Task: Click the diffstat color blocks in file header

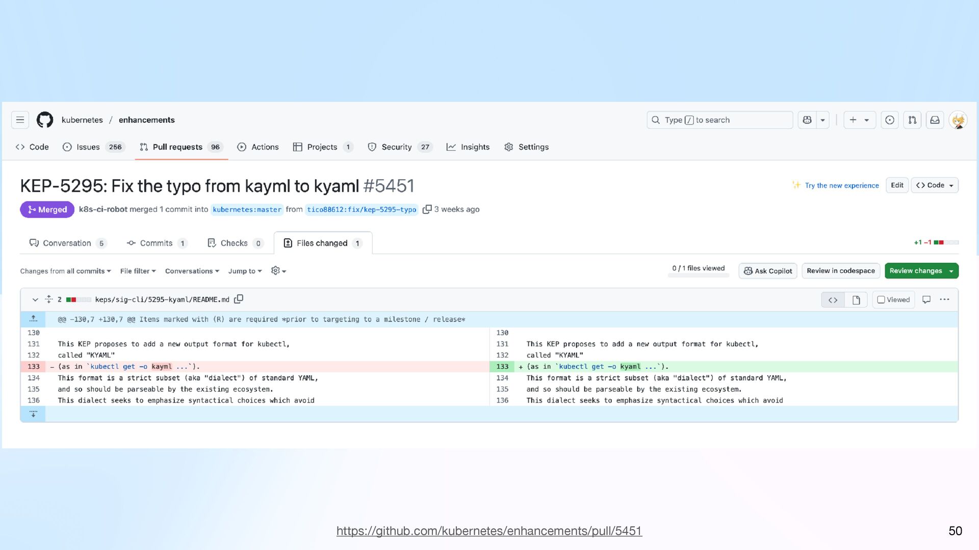Action: pyautogui.click(x=79, y=300)
